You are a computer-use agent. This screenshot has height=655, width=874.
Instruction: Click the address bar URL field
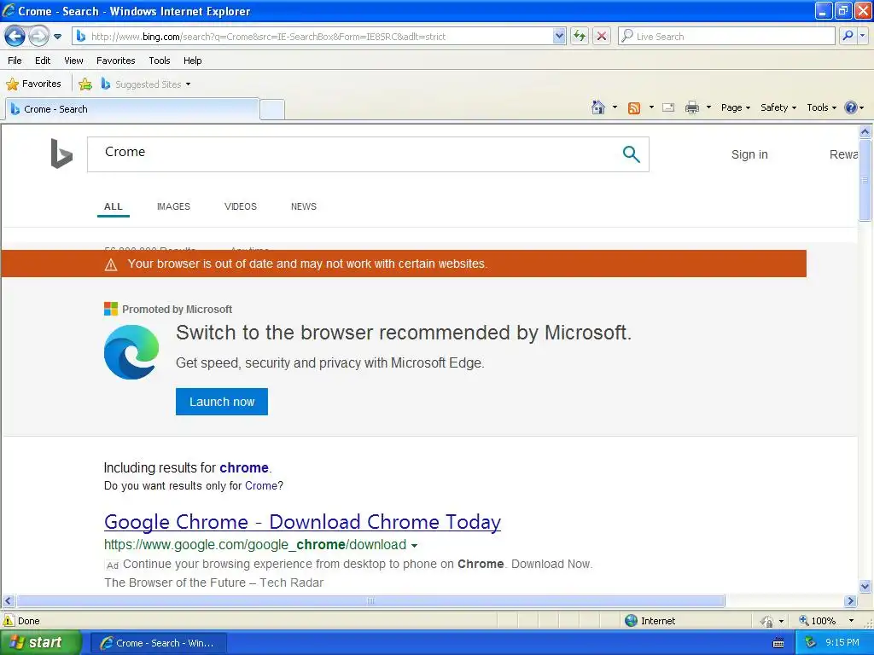tap(314, 36)
